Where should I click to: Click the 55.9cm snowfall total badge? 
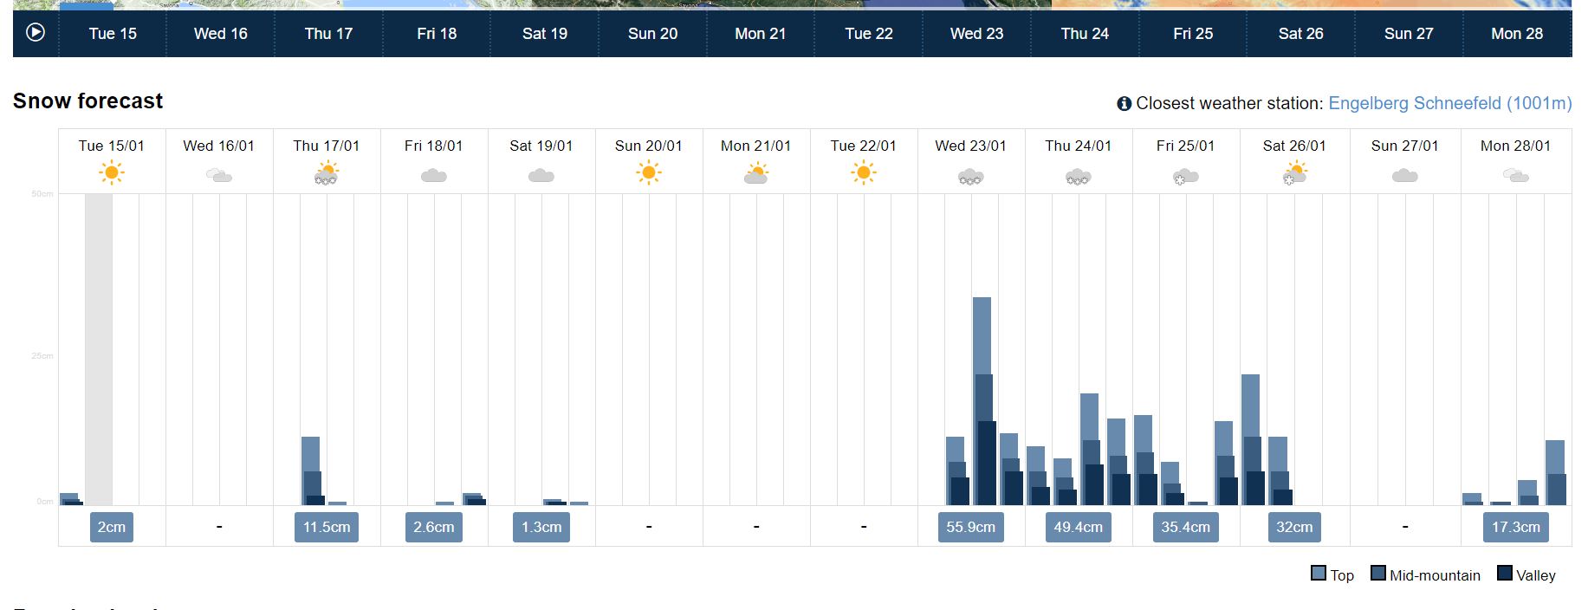click(x=971, y=527)
